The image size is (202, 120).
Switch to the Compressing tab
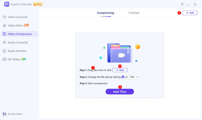coord(106,13)
